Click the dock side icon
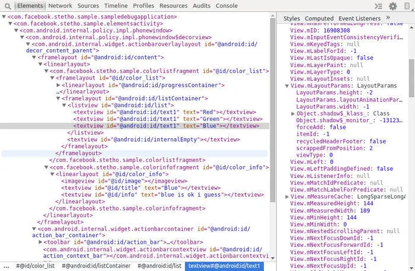Image resolution: width=415 pixels, height=271 pixels. (x=407, y=6)
